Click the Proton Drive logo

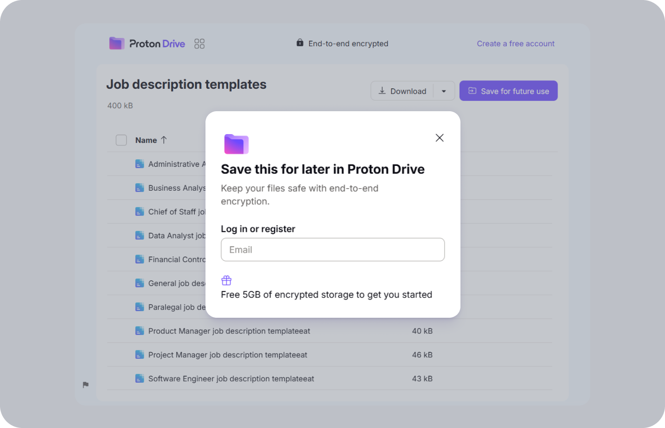pyautogui.click(x=147, y=43)
